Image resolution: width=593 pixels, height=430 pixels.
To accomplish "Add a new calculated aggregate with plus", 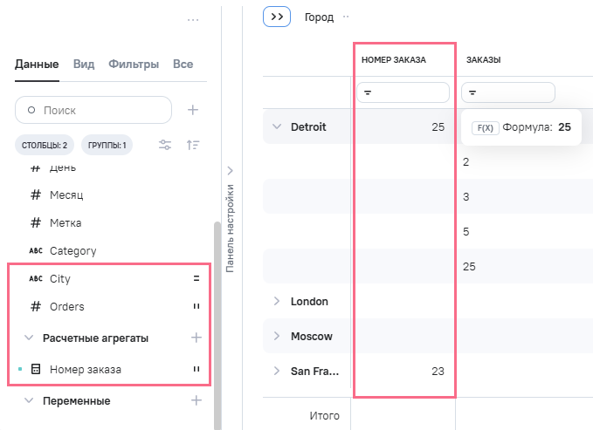I will tap(197, 338).
